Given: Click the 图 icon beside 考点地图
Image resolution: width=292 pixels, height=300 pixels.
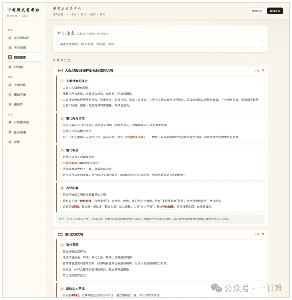Looking at the screenshot, I should point(10,47).
